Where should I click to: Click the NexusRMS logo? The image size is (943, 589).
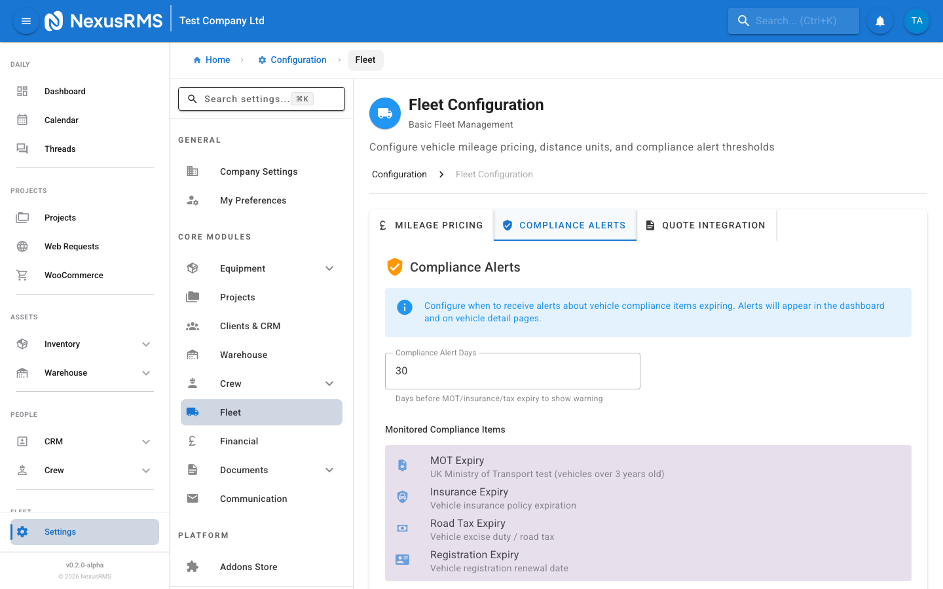[x=103, y=21]
